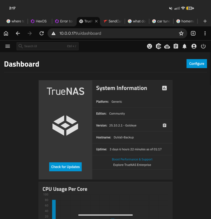Open the Jobs clipboard icon
This screenshot has width=211, height=219.
click(x=176, y=46)
